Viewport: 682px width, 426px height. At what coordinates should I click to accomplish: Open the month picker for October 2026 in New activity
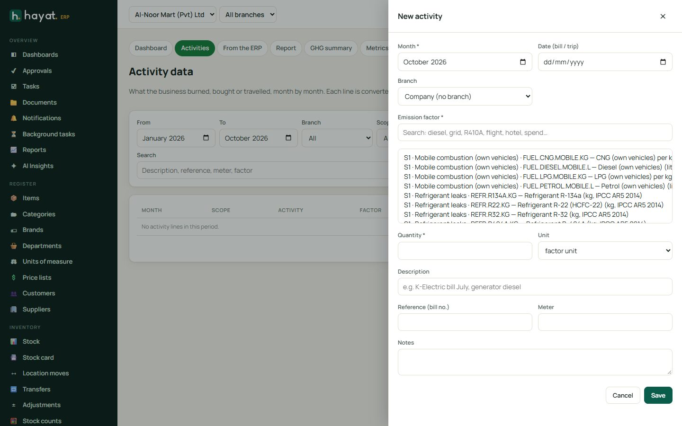point(523,62)
